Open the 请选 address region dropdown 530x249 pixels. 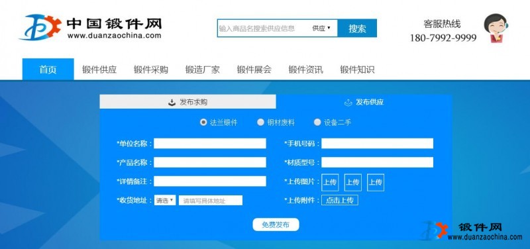click(x=165, y=201)
